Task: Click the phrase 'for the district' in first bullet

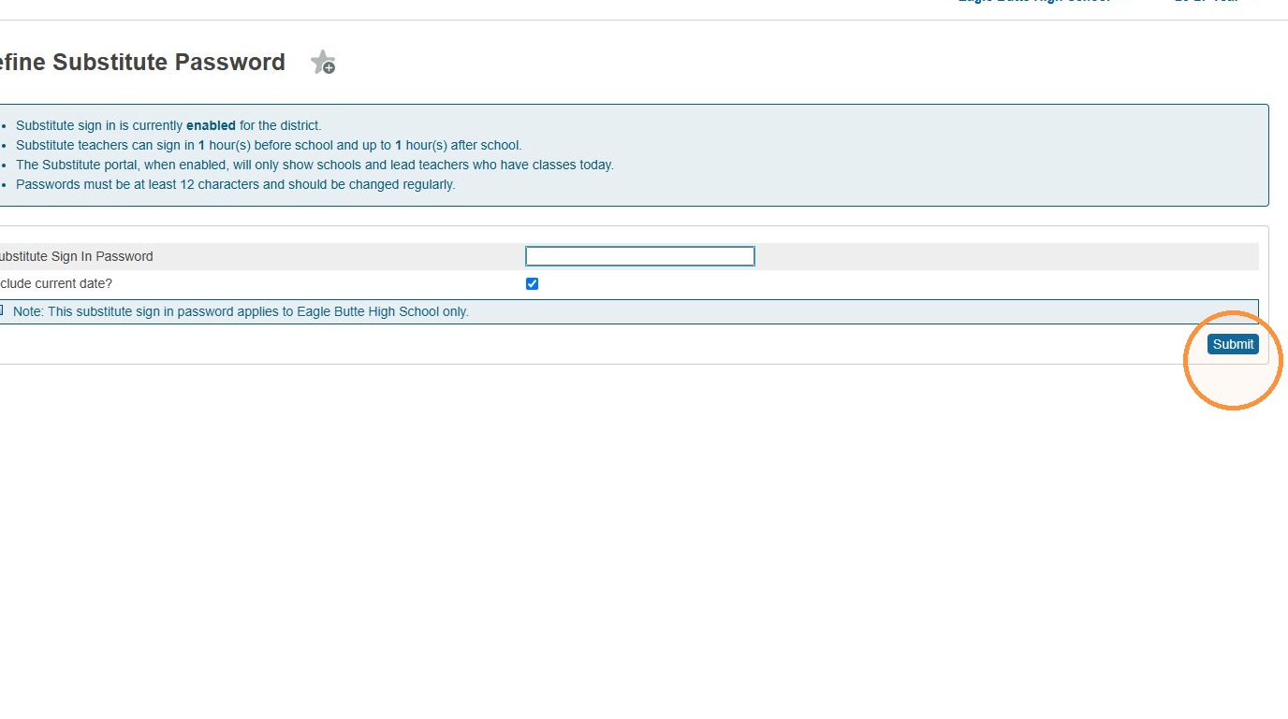Action: tap(279, 125)
